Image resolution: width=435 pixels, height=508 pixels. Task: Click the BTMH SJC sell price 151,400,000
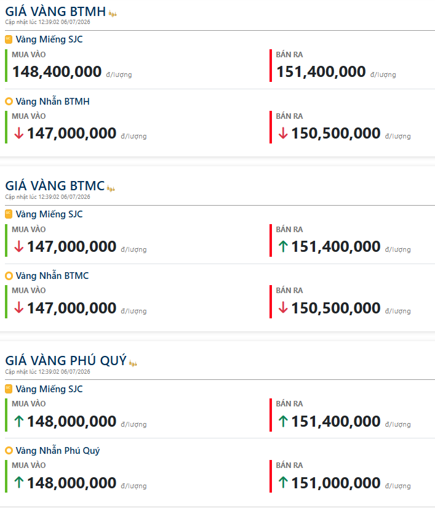pyautogui.click(x=321, y=71)
